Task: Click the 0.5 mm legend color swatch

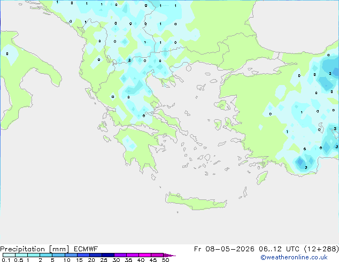Action: (21, 255)
